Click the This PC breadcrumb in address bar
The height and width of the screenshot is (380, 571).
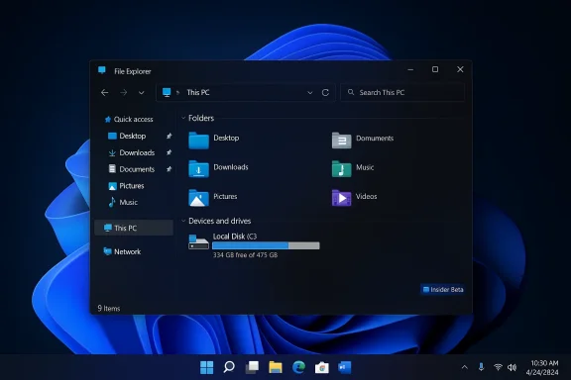(198, 92)
